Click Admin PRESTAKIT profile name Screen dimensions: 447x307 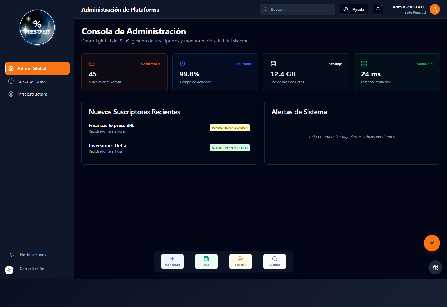click(409, 7)
